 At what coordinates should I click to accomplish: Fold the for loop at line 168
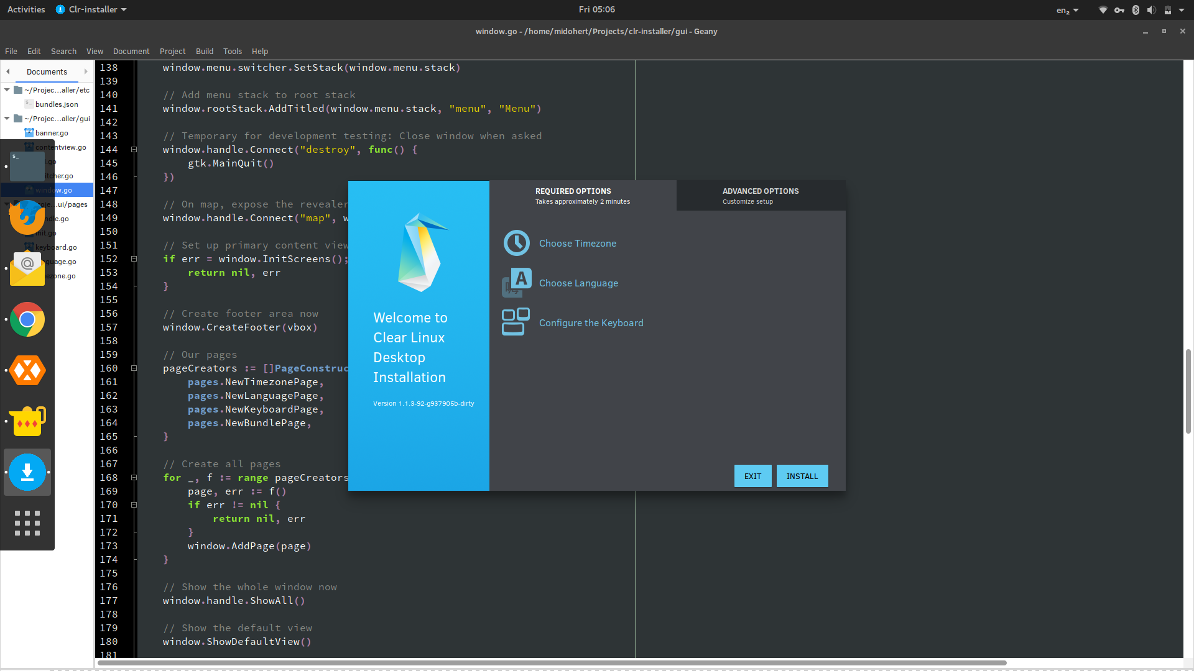pyautogui.click(x=134, y=477)
